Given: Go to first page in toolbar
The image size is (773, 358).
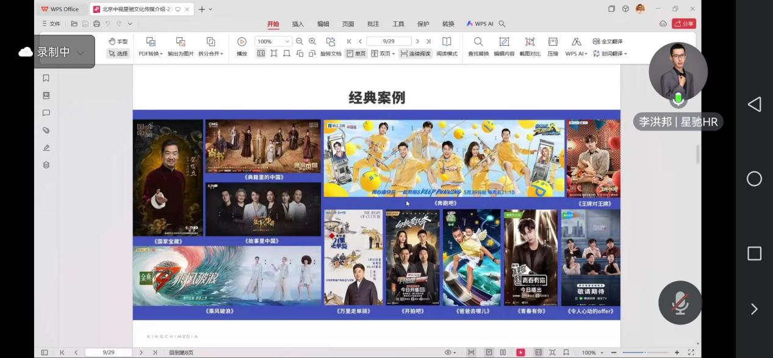Looking at the screenshot, I should 349,41.
